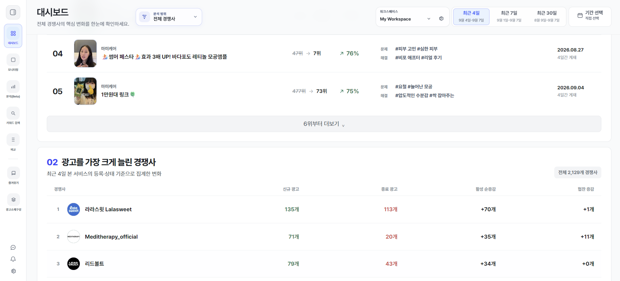Screen dimensions: 620x281
Task: Select the 최근 30일 tab
Action: (547, 16)
